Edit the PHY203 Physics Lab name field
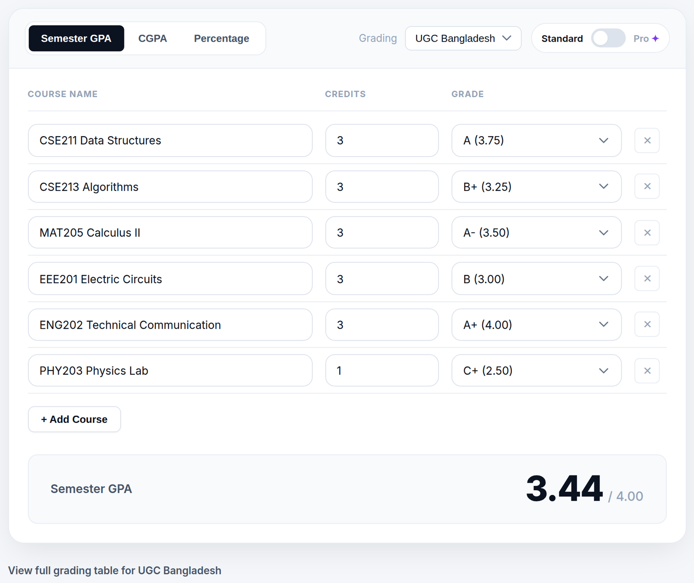The width and height of the screenshot is (694, 583). pyautogui.click(x=170, y=371)
